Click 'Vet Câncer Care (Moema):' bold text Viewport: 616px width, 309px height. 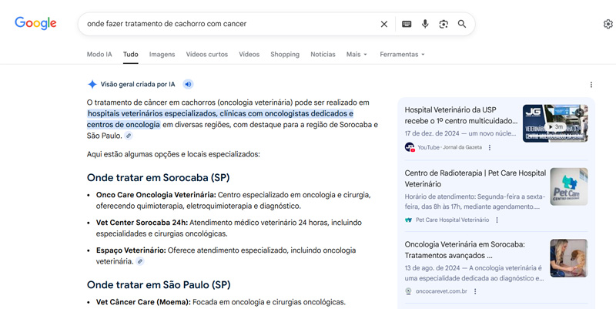point(143,302)
